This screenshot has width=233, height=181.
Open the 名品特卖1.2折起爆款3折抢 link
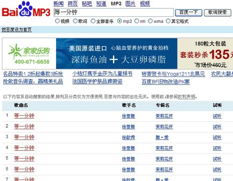[x=33, y=74]
